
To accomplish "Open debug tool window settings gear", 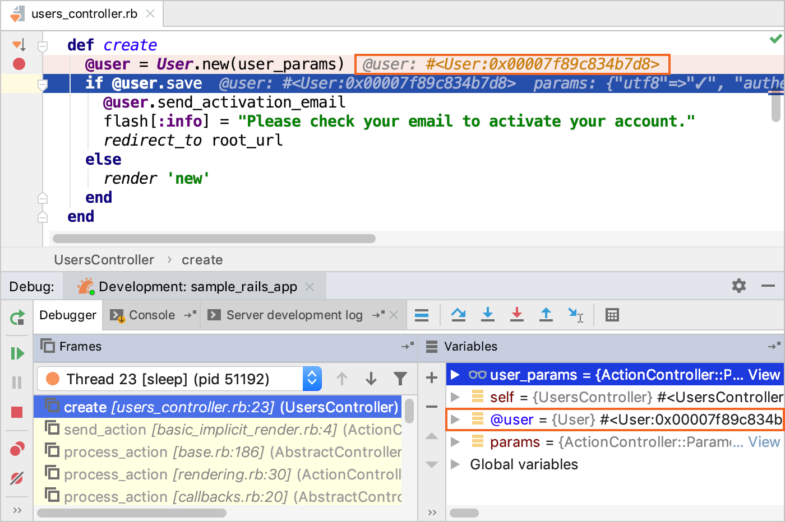I will pyautogui.click(x=739, y=286).
